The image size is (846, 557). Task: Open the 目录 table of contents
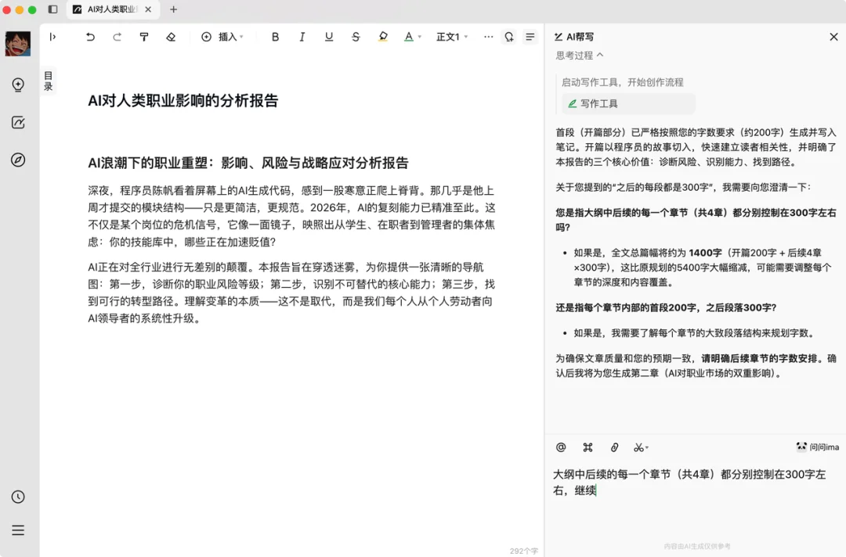click(49, 79)
